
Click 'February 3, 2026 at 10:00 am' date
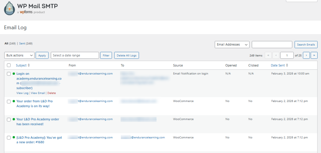[x=290, y=74]
